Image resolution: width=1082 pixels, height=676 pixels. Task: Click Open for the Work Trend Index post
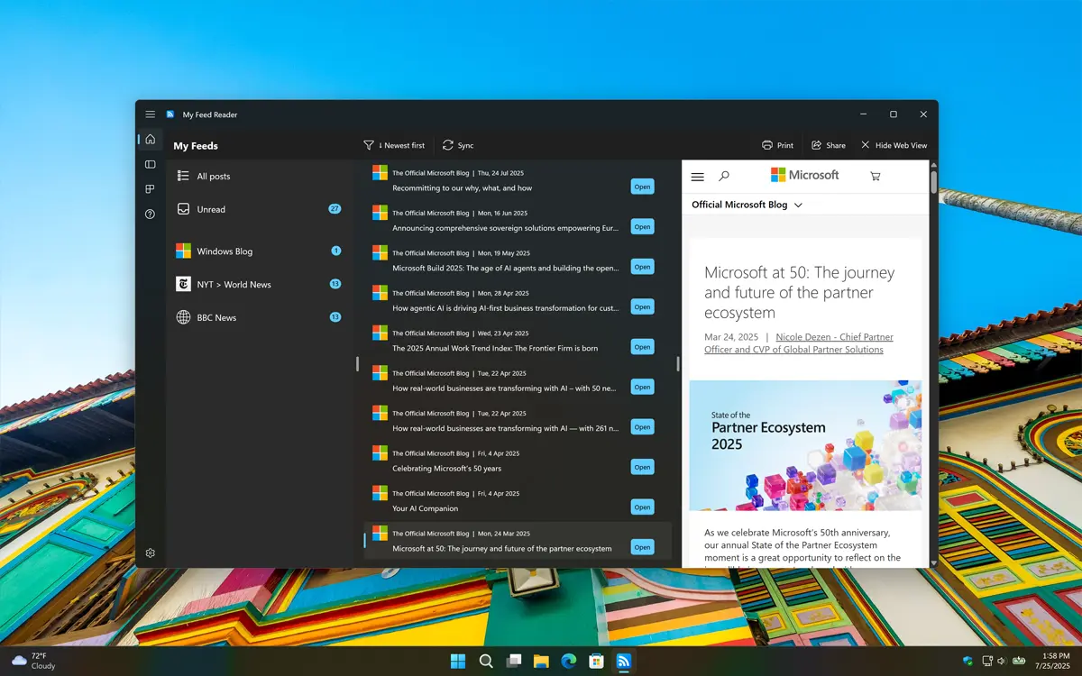[642, 347]
